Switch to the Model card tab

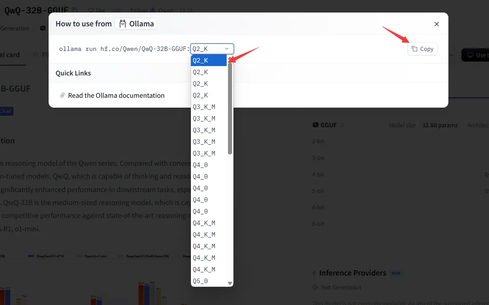coord(10,55)
